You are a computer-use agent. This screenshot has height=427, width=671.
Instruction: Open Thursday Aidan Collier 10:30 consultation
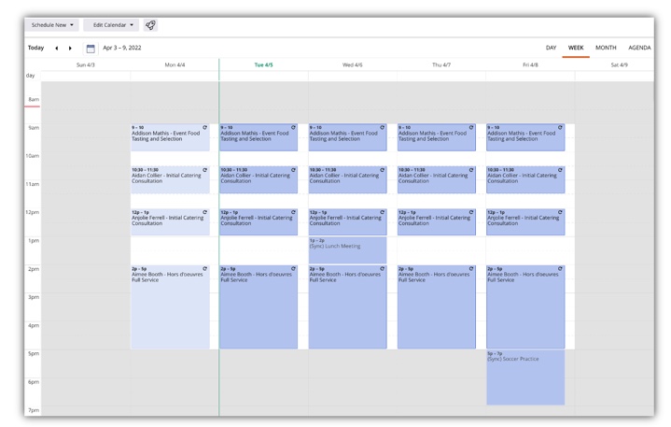click(437, 180)
